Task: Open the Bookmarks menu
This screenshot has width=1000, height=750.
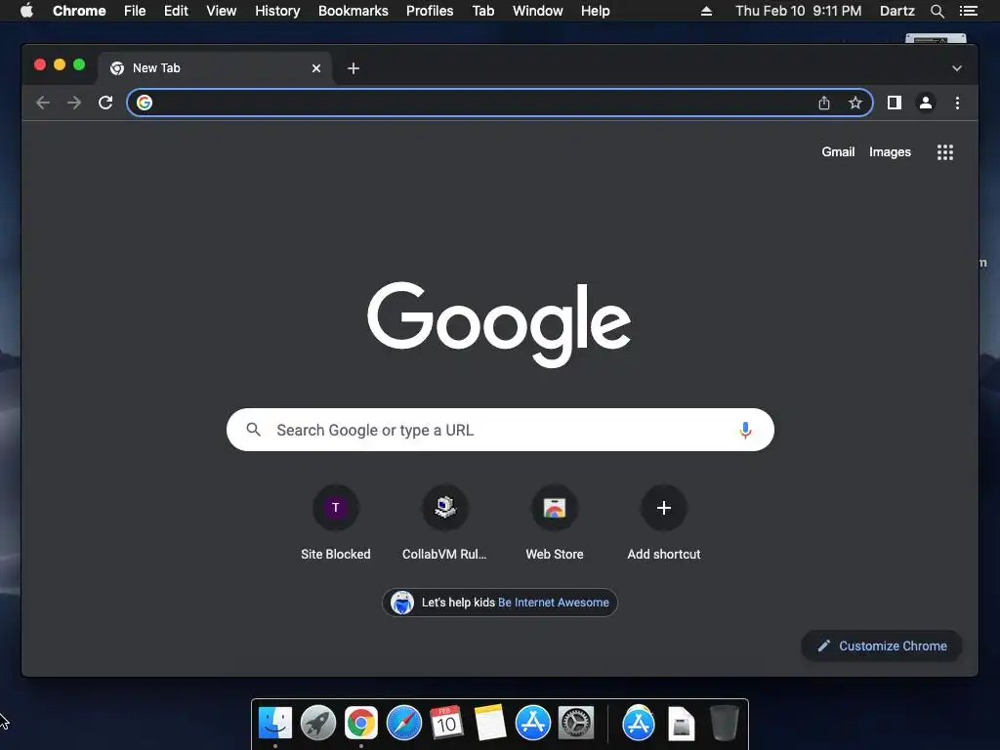Action: pyautogui.click(x=354, y=11)
